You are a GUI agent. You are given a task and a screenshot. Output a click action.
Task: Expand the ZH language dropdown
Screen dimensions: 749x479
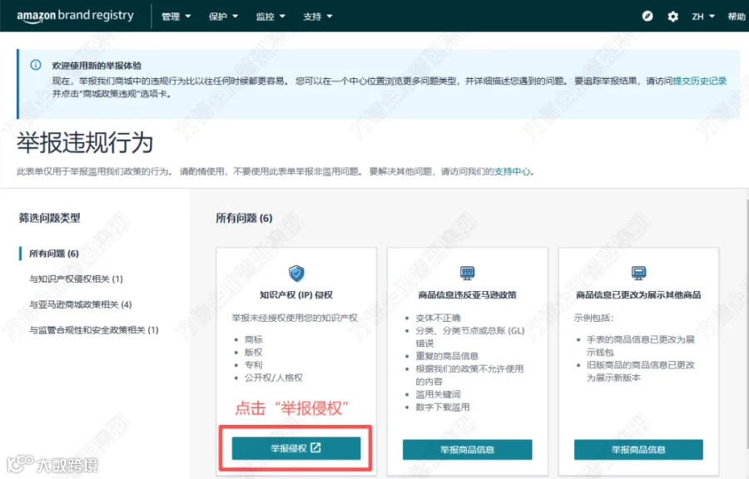[x=703, y=17]
